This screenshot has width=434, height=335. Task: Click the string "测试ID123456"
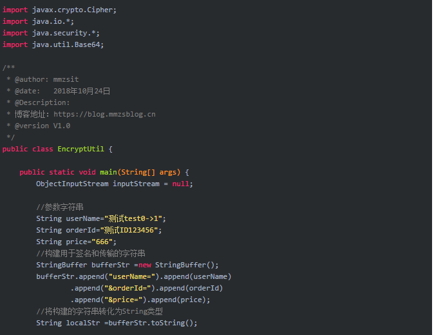click(x=129, y=231)
